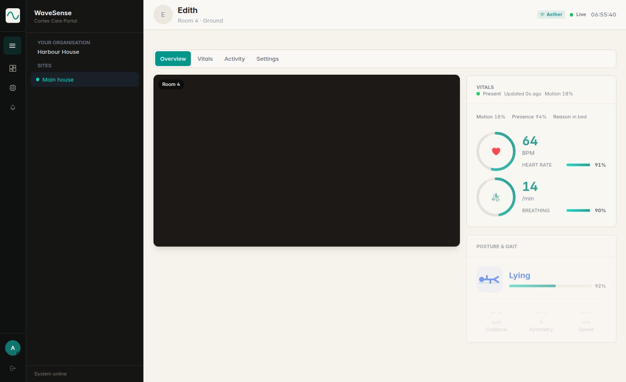This screenshot has width=626, height=382.
Task: Click the heart rate confidence bar
Action: tap(578, 165)
